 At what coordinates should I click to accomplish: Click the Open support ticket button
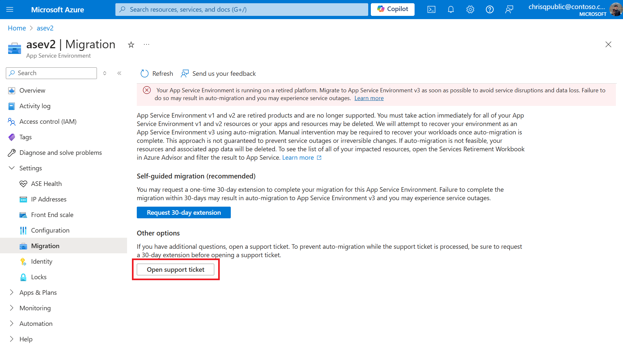click(x=175, y=269)
